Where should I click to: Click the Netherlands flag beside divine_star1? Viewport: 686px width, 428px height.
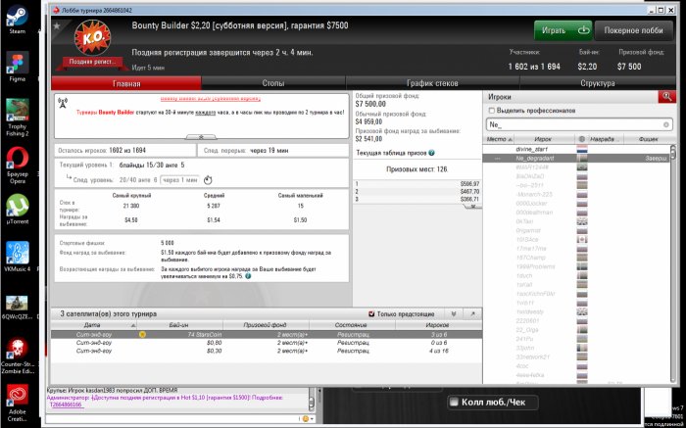pyautogui.click(x=582, y=149)
